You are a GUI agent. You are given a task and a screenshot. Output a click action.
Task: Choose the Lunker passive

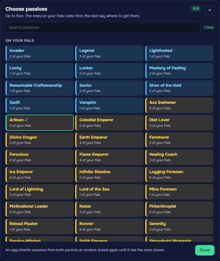(109, 70)
